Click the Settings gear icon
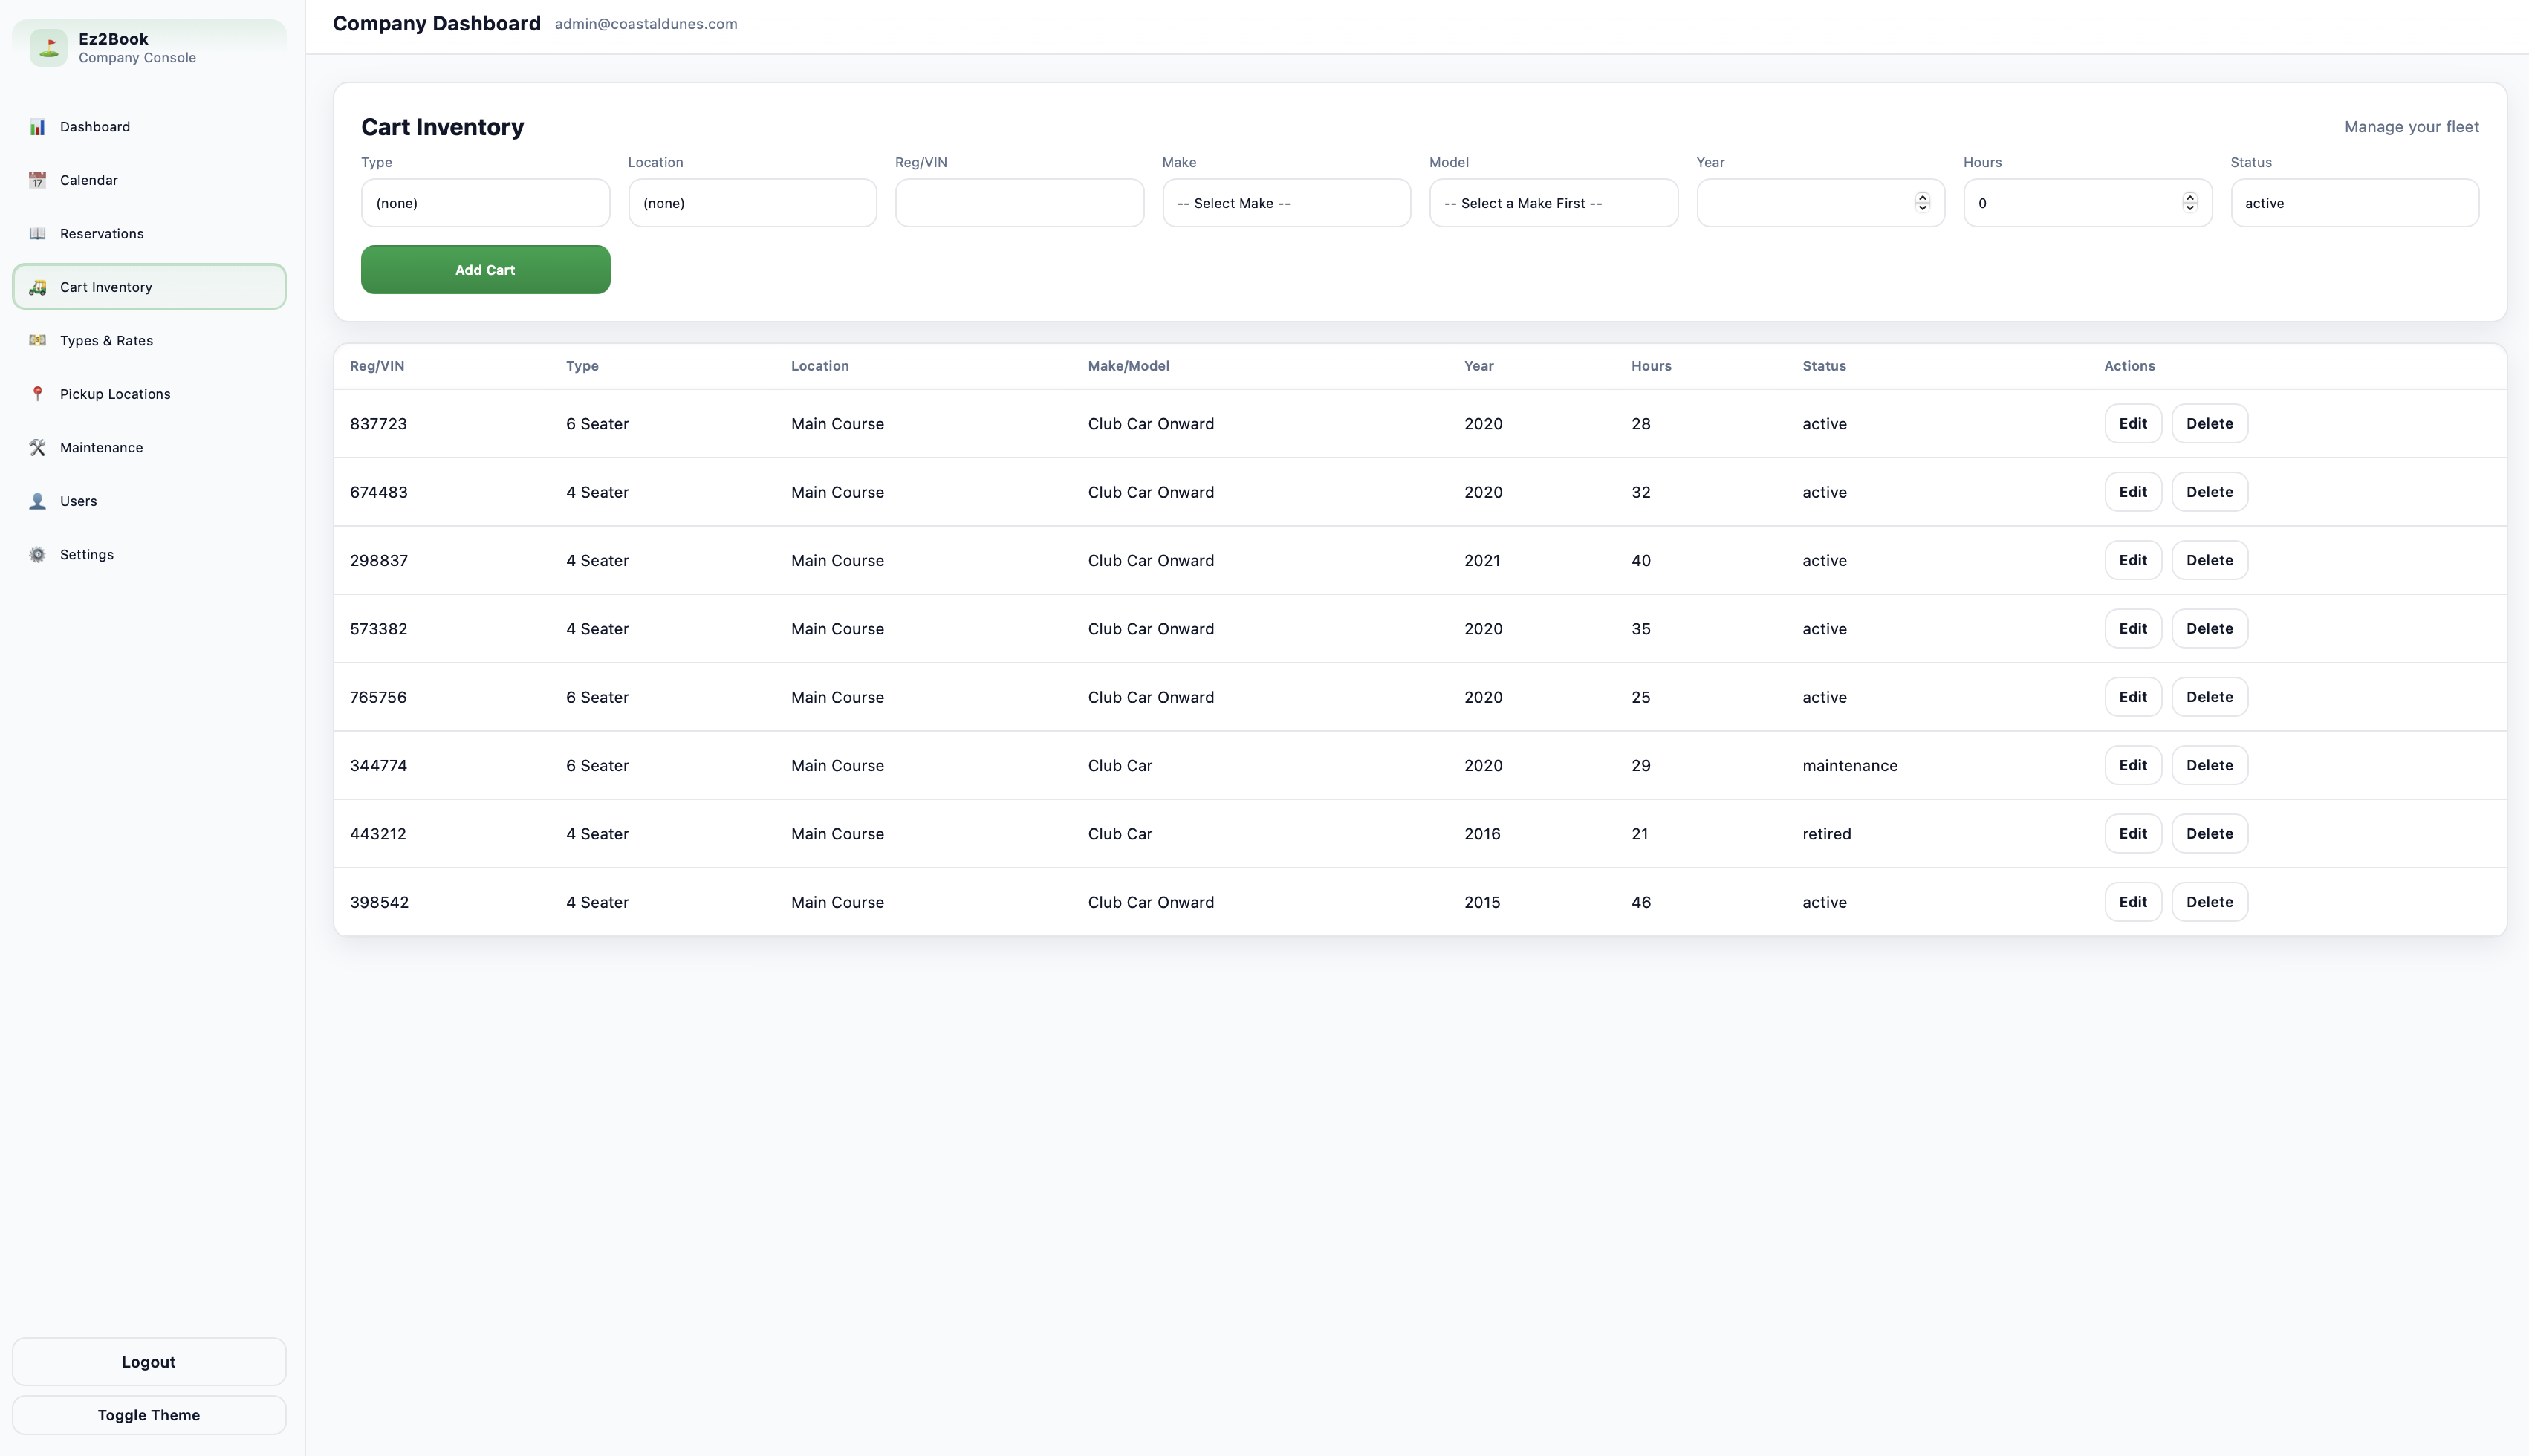 coord(37,554)
